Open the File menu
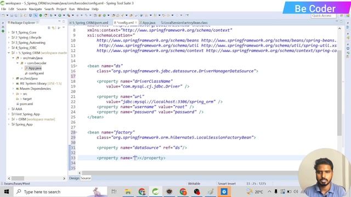This screenshot has height=197, width=351. 4,9
